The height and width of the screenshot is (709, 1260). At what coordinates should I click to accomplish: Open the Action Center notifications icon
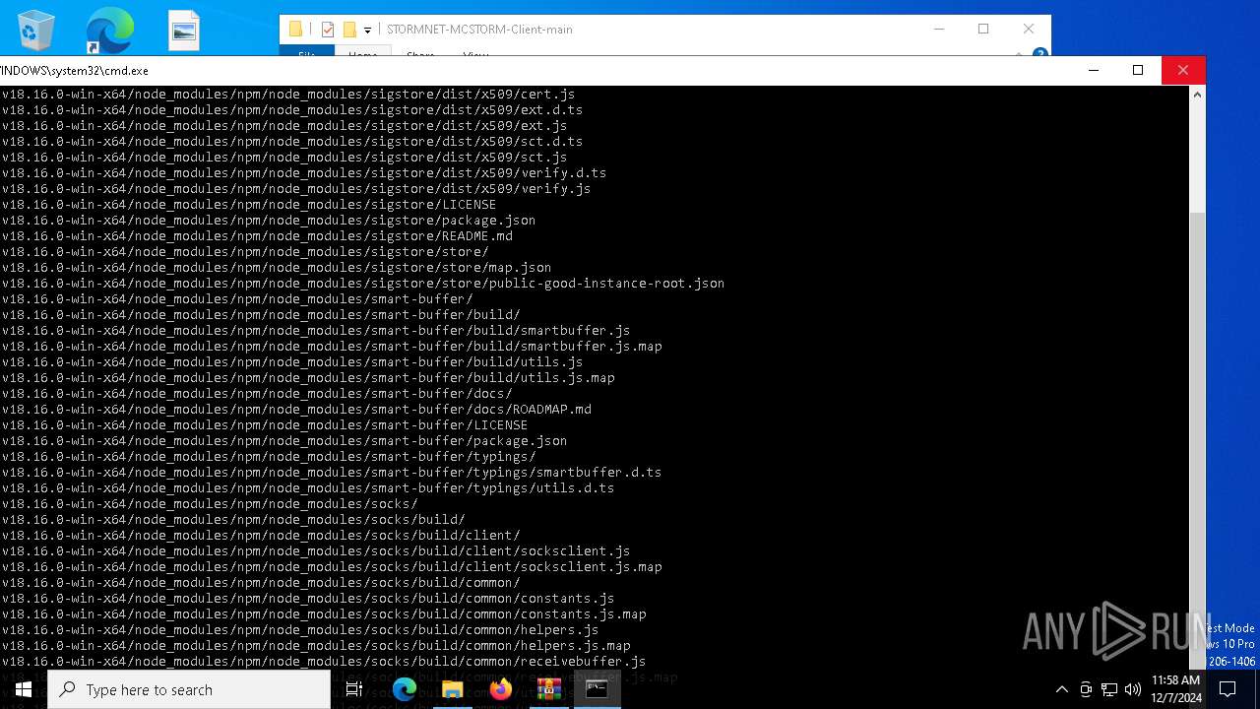1228,689
